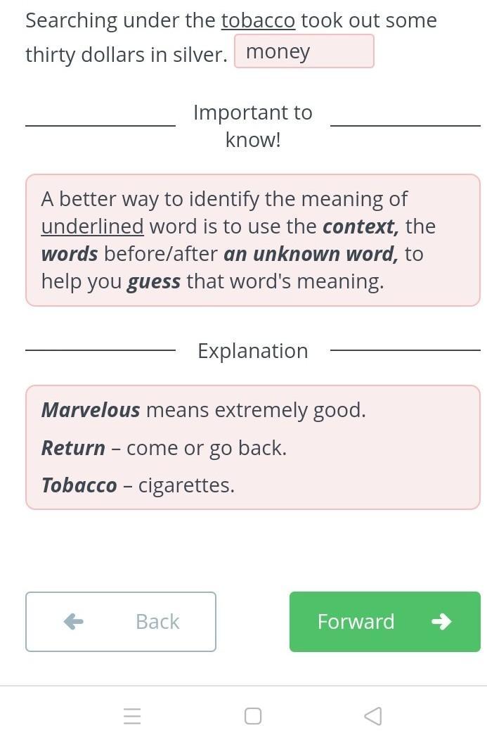Select the bold phrase "an unknown word,"
487x747 pixels.
pos(311,253)
